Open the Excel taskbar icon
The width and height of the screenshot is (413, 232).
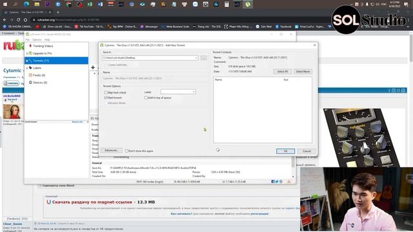point(90,5)
